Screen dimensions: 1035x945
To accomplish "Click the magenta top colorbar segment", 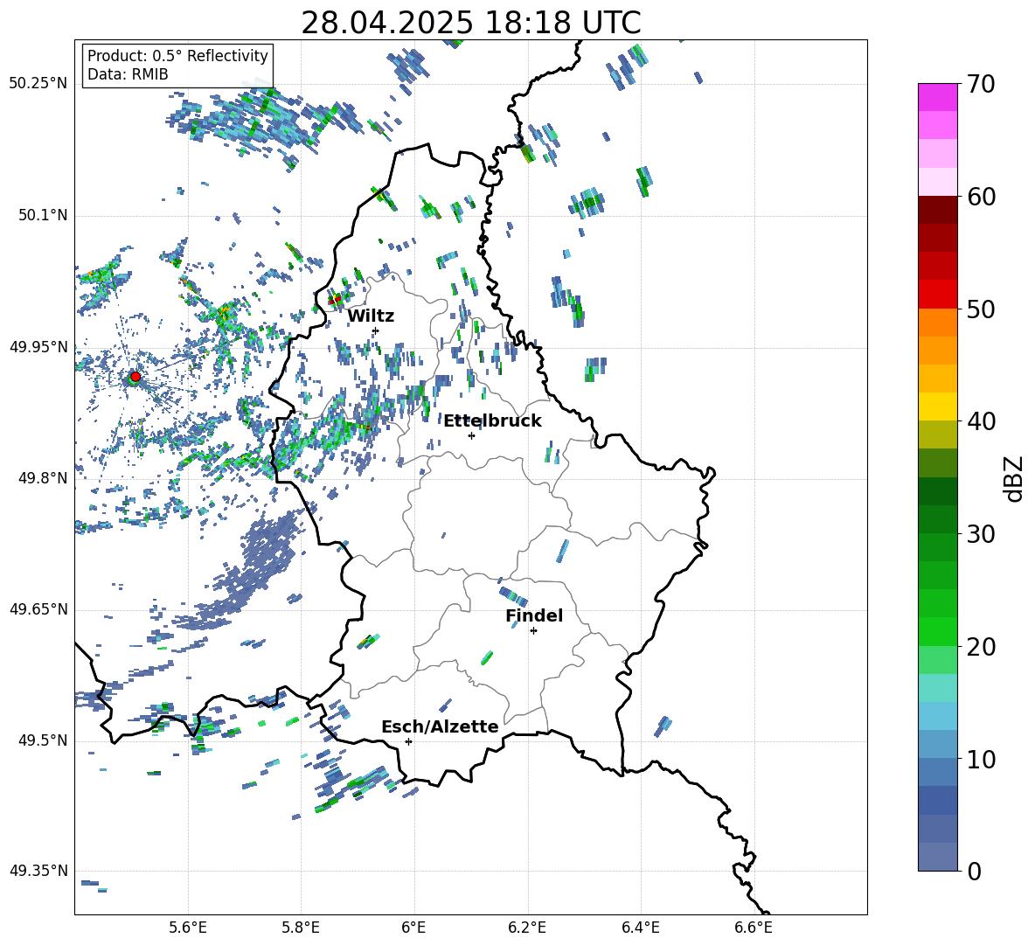I will coord(937,97).
